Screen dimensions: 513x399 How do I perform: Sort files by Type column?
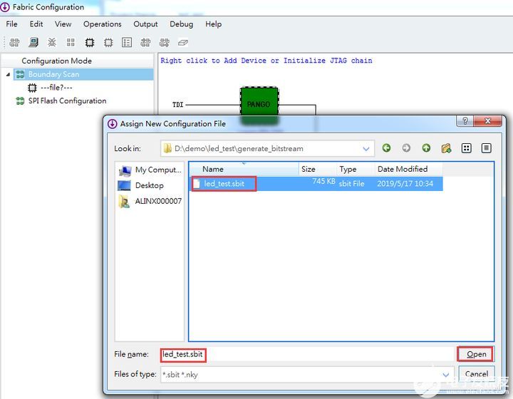tap(356, 169)
